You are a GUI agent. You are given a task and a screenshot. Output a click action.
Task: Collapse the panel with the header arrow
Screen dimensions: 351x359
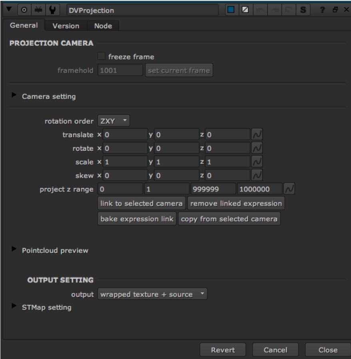pos(8,10)
